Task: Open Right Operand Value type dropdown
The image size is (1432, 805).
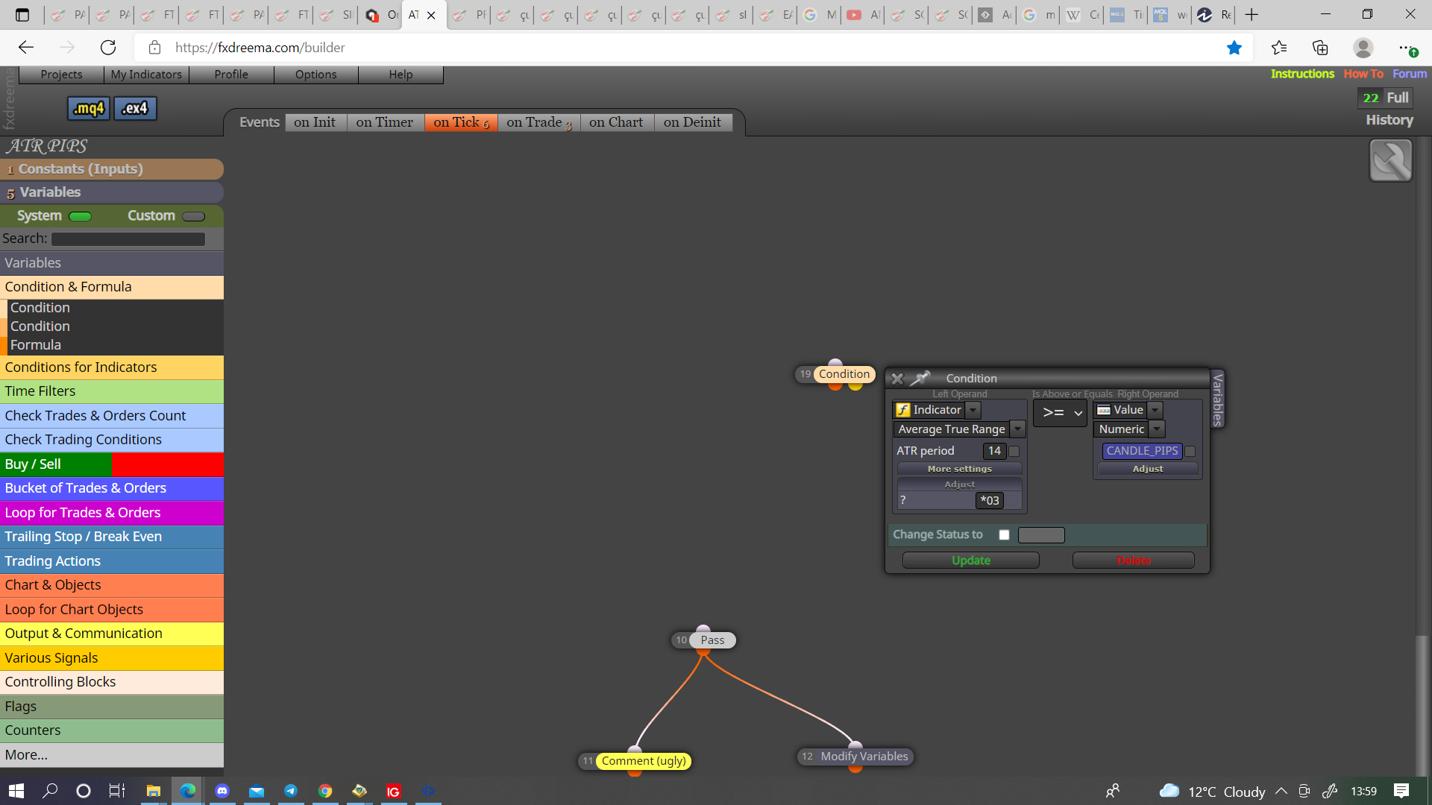Action: click(1155, 410)
